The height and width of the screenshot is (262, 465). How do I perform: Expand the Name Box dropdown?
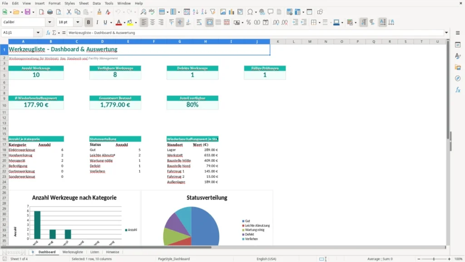coord(38,33)
